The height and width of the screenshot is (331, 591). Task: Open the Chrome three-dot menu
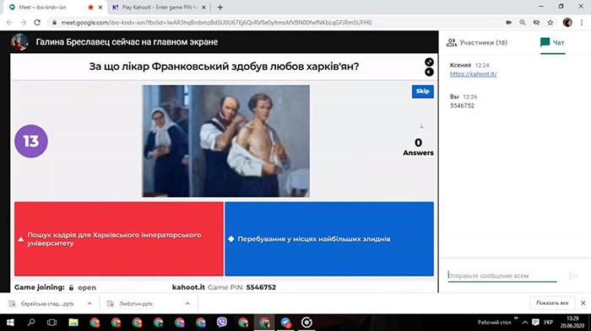pyautogui.click(x=582, y=23)
